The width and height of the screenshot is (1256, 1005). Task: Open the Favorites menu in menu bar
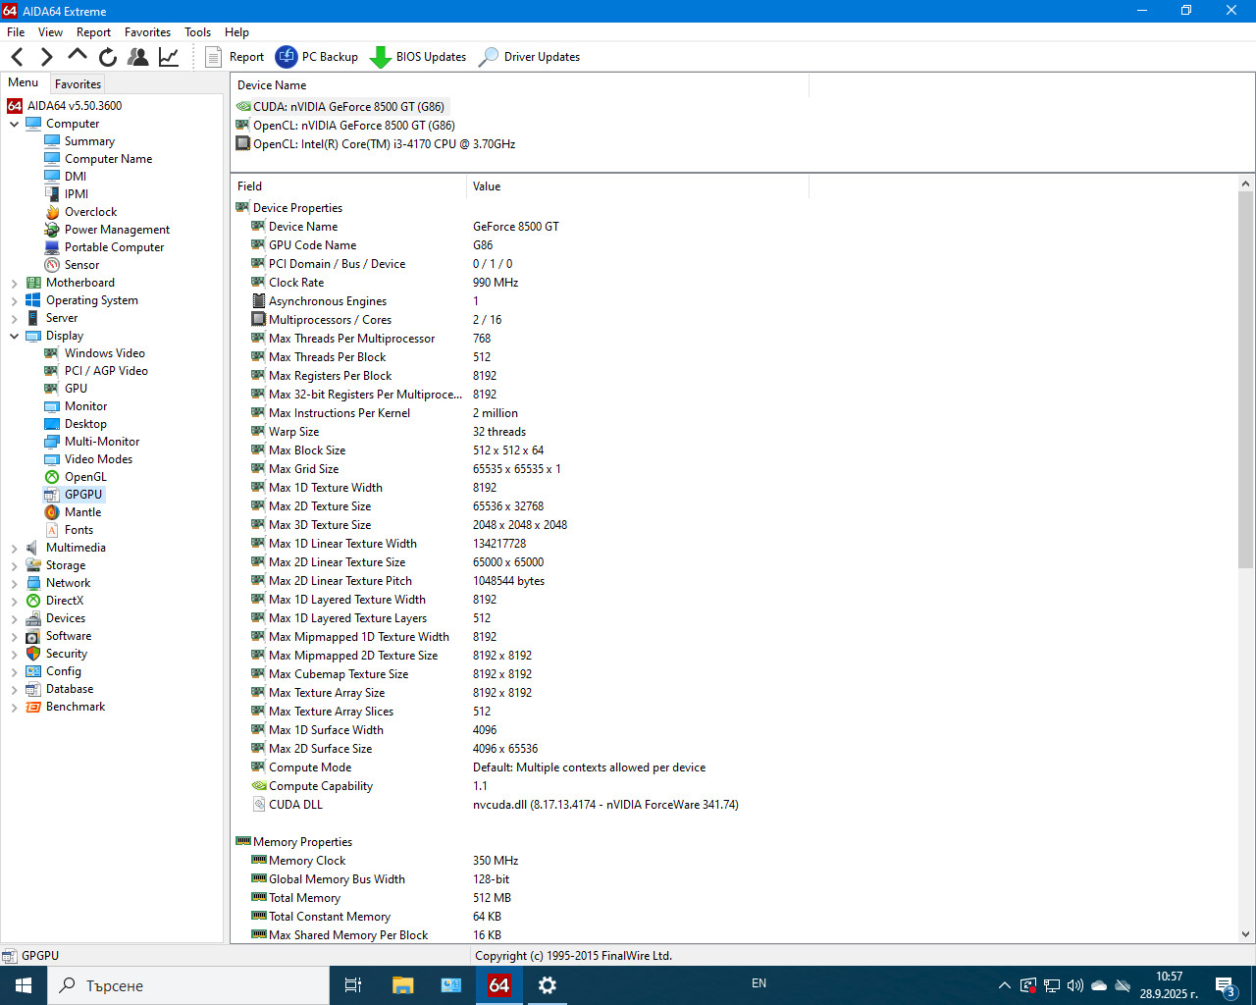[147, 32]
